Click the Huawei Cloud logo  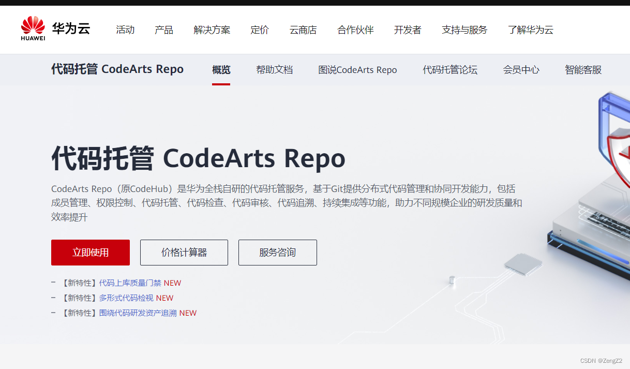[x=54, y=29]
